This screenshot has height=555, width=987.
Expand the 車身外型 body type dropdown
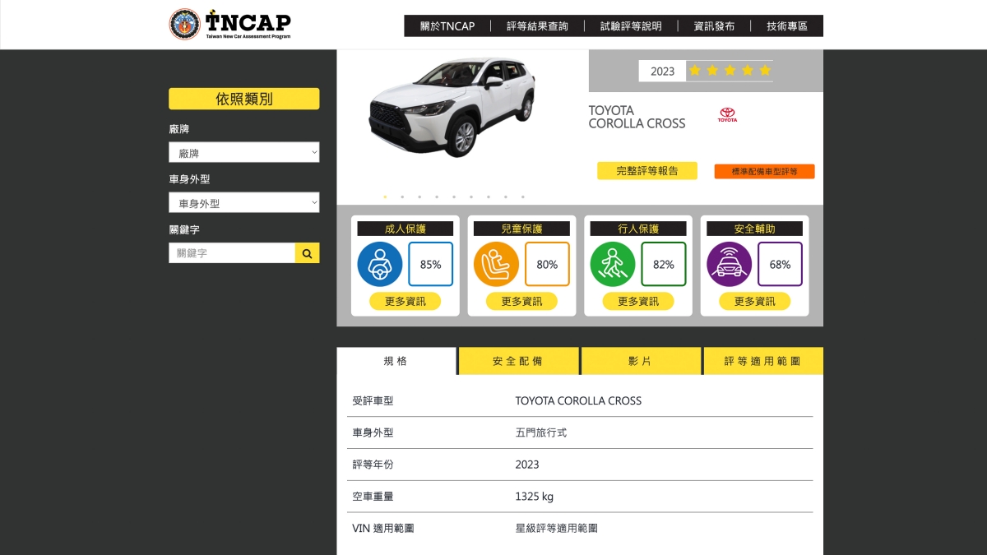tap(243, 201)
